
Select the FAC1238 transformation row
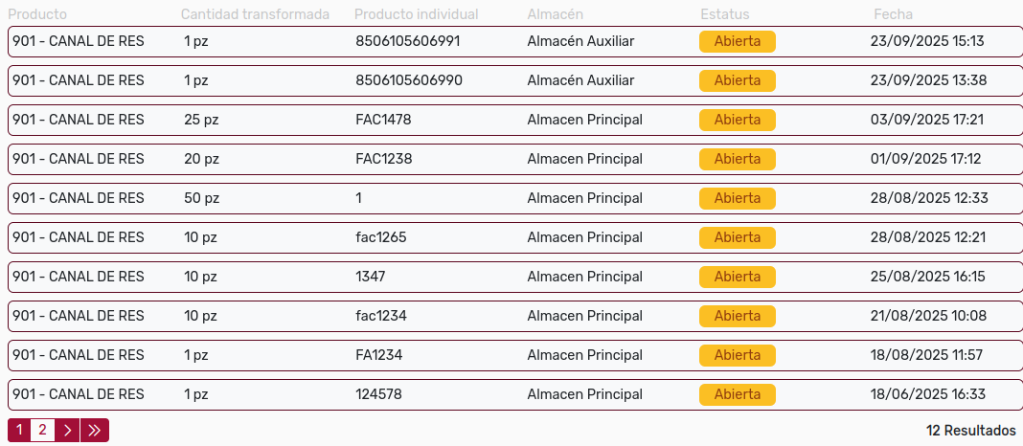383,159
